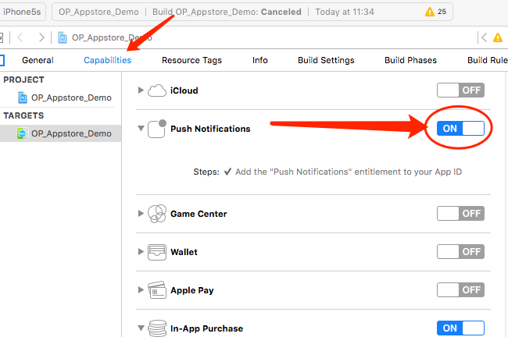Expand the iCloud capability section
This screenshot has height=337, width=508.
(141, 90)
